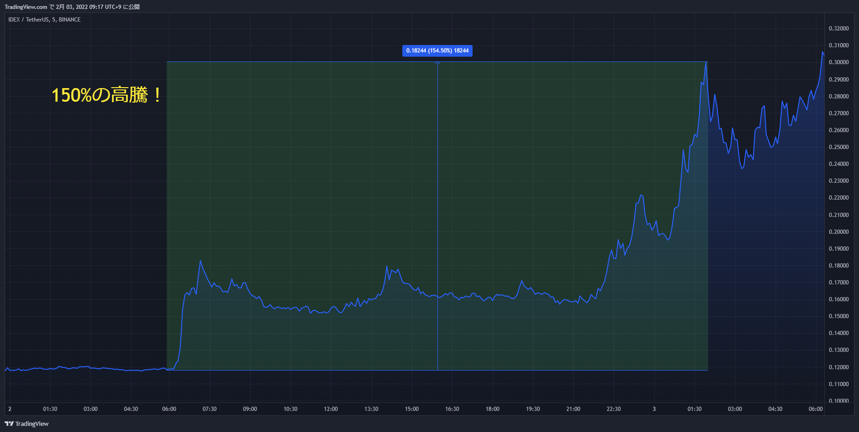859x432 pixels.
Task: Click the 0.23000 price axis label
Action: click(839, 181)
